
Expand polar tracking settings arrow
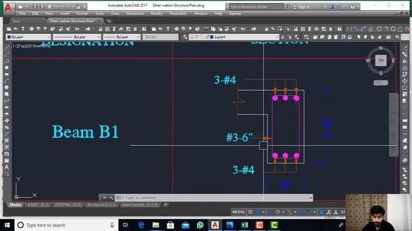point(283,212)
